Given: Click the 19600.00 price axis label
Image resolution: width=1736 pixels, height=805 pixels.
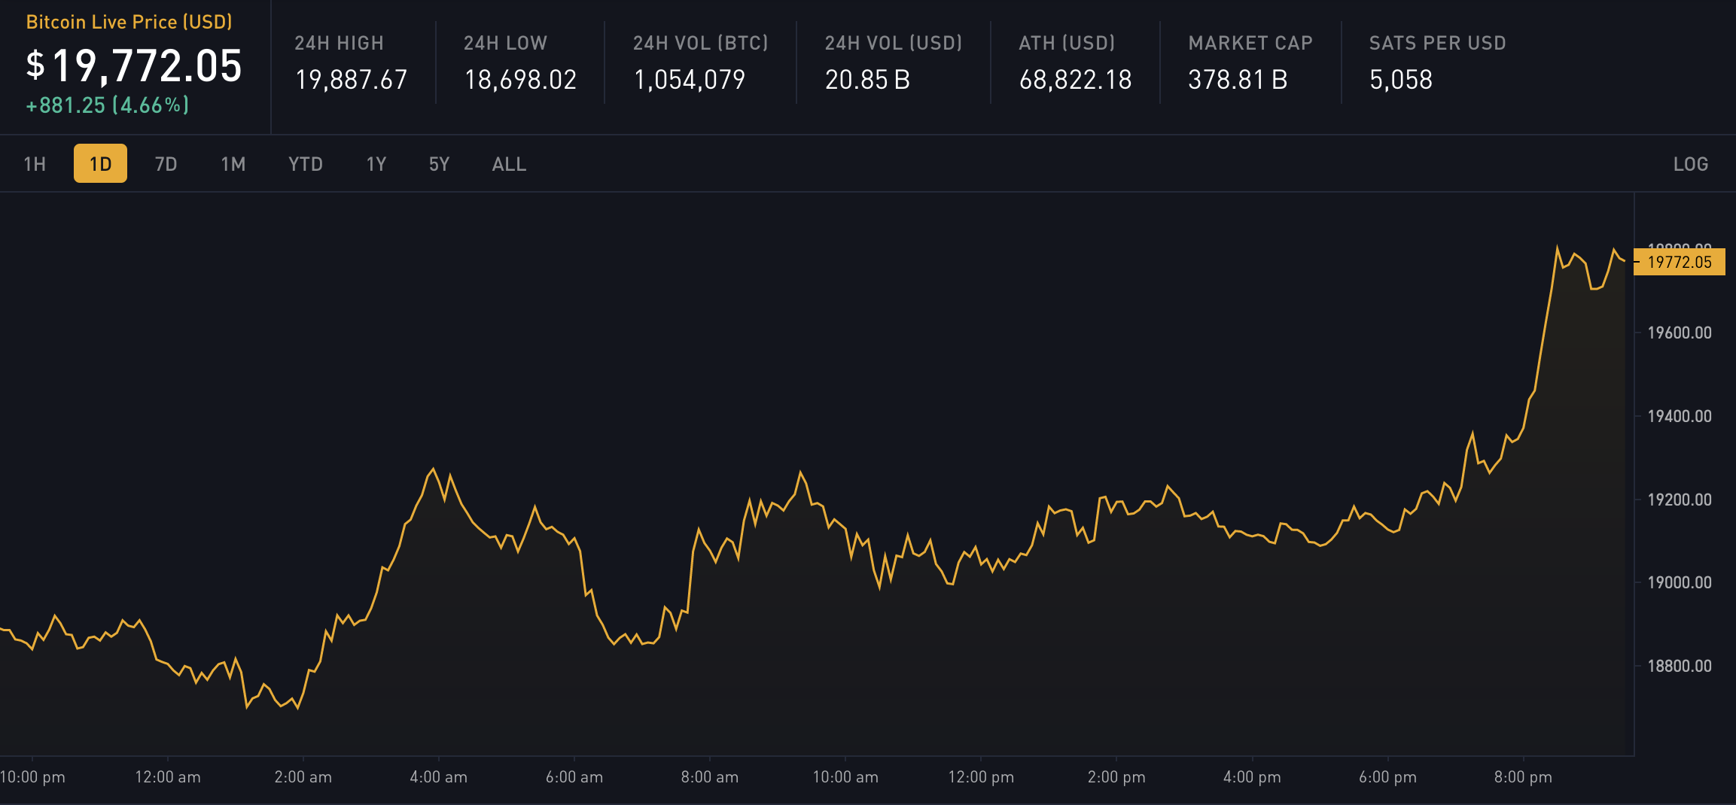Looking at the screenshot, I should click(1679, 333).
